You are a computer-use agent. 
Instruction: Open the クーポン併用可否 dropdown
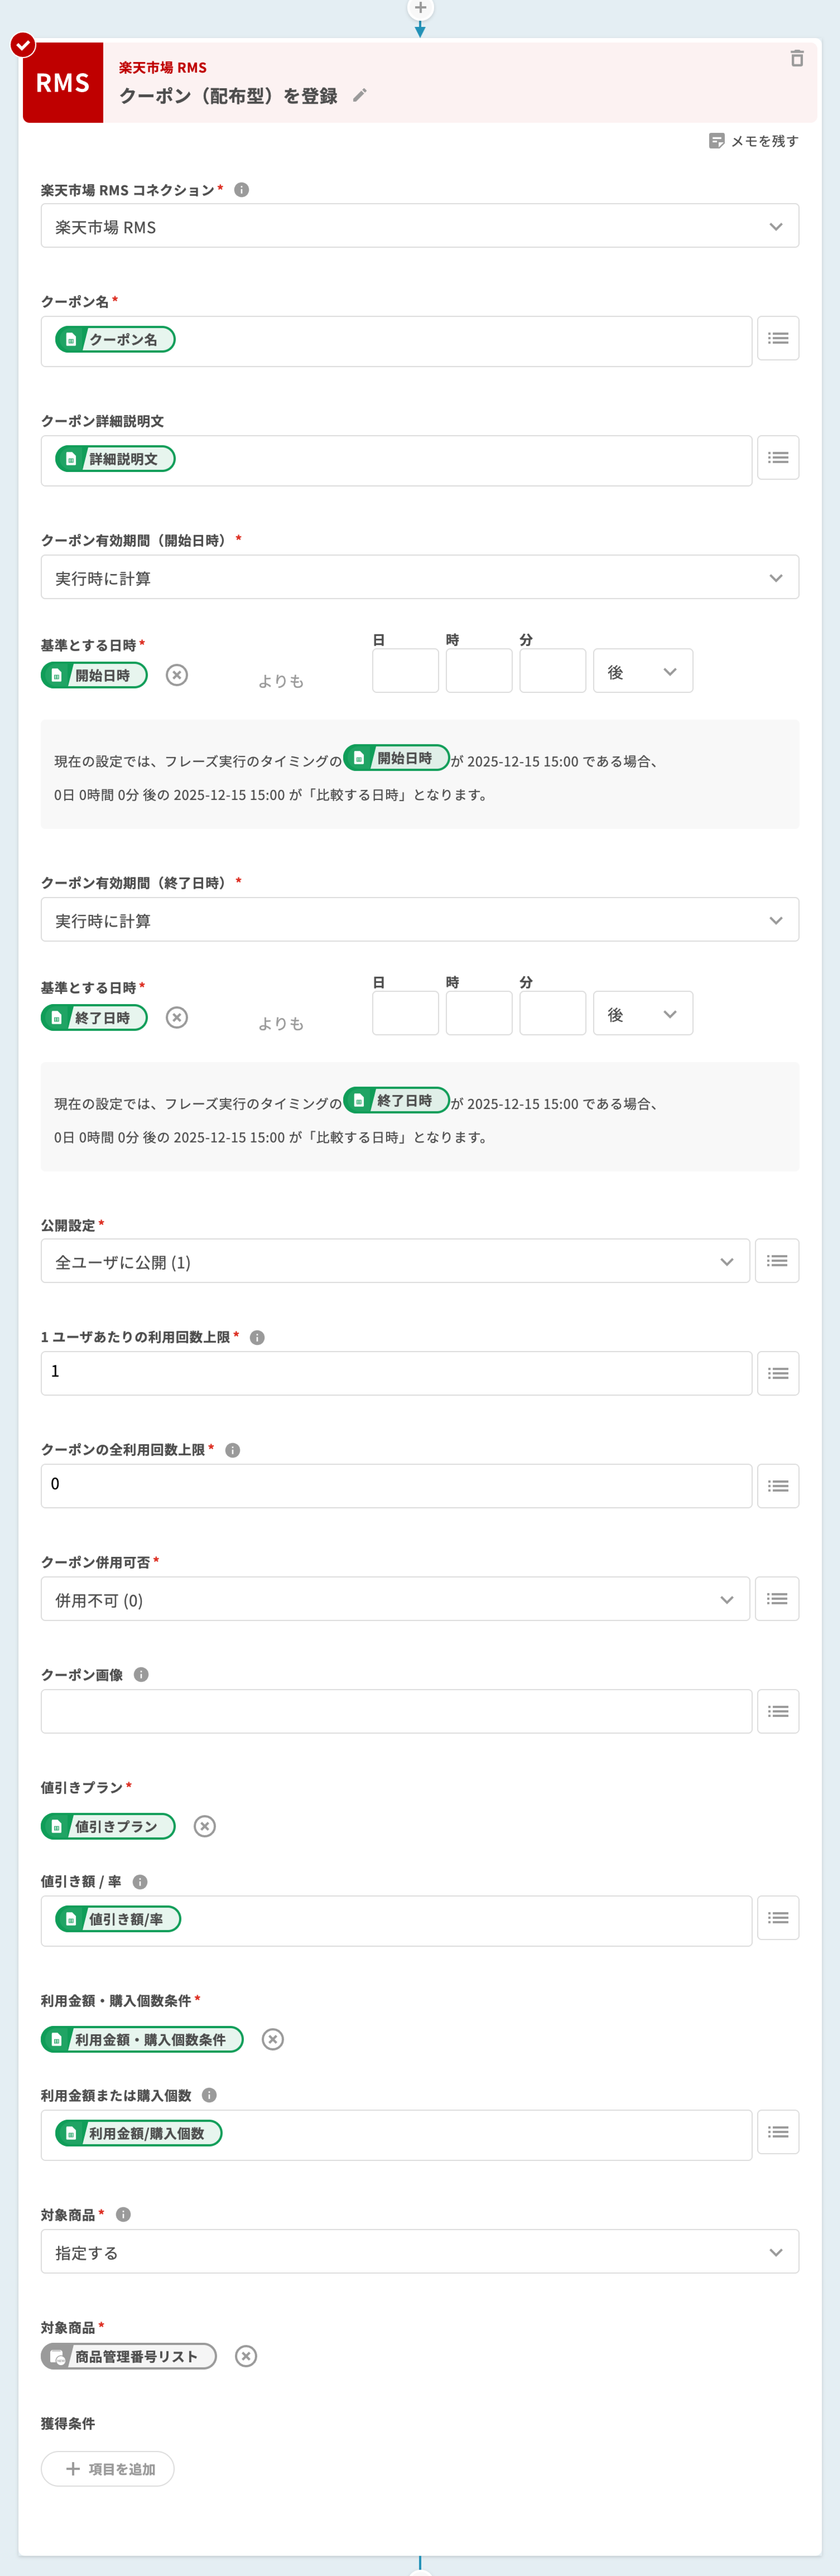[x=395, y=1600]
